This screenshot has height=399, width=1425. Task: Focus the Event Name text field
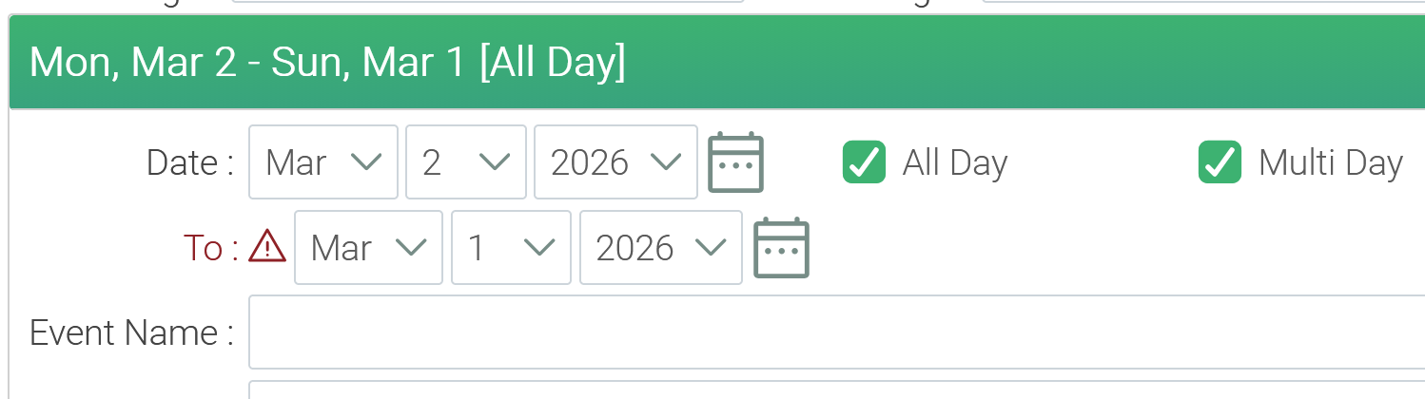click(x=835, y=332)
